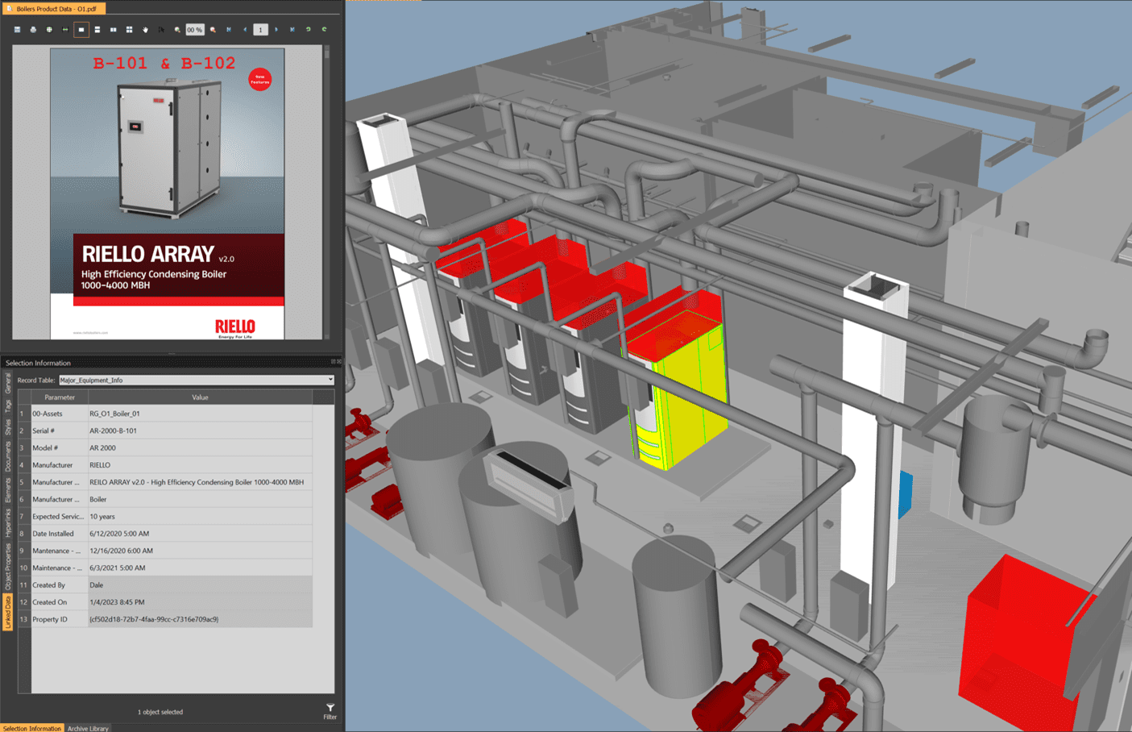Open the Record Table dropdown
Screen dimensions: 1132x732
pos(197,380)
